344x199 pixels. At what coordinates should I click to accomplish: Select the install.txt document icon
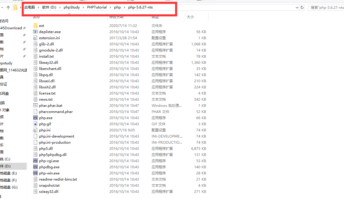click(35, 56)
